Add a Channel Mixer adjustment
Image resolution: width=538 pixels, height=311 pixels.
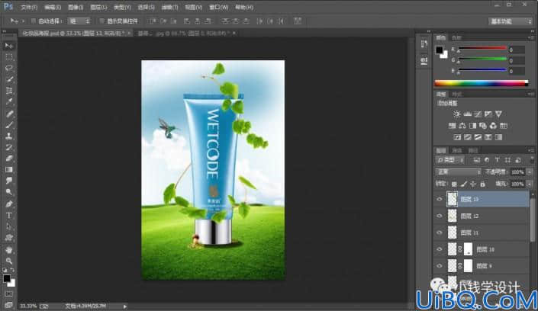[493, 126]
